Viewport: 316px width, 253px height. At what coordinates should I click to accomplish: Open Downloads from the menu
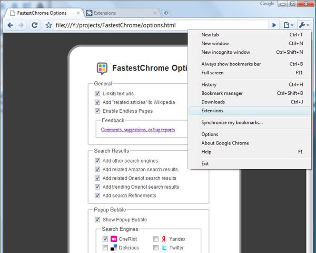pyautogui.click(x=250, y=102)
